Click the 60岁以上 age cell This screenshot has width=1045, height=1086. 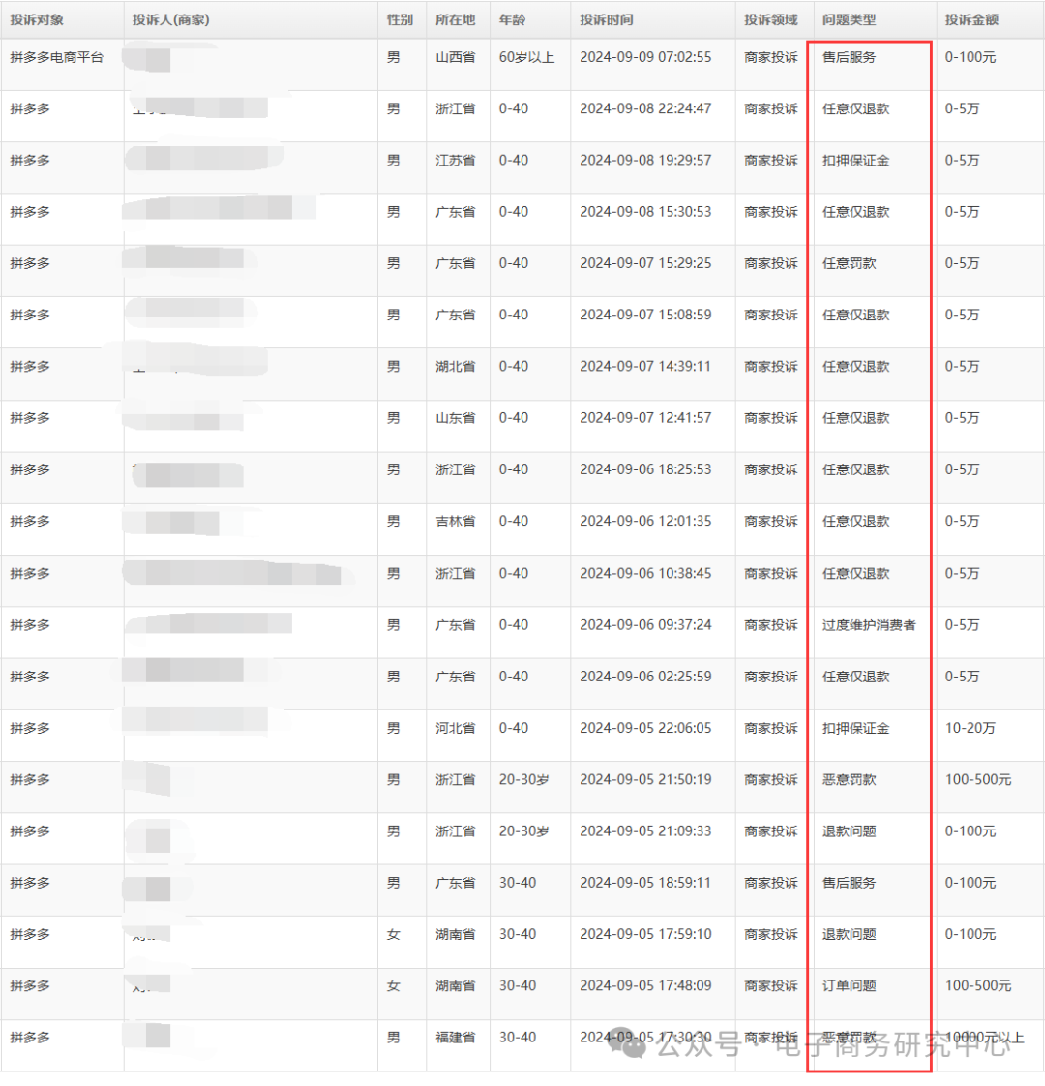coord(526,57)
